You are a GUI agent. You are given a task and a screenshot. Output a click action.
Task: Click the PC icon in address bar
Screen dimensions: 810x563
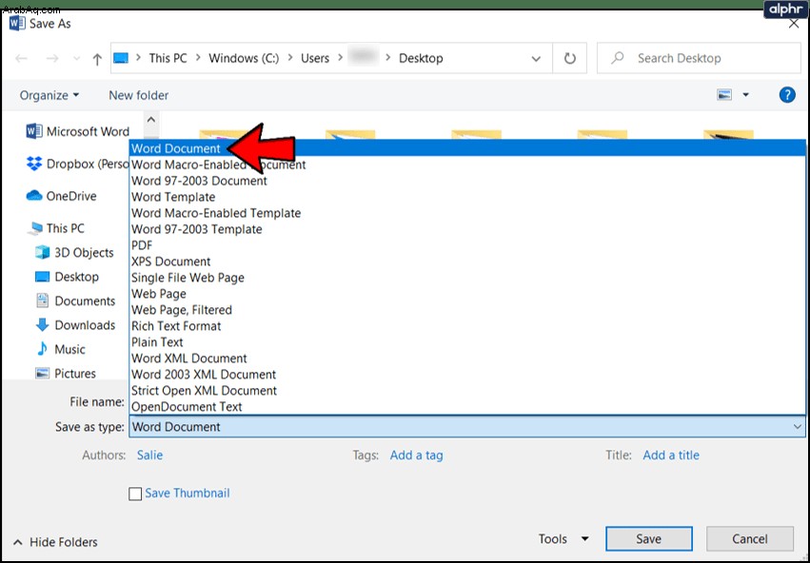(121, 58)
